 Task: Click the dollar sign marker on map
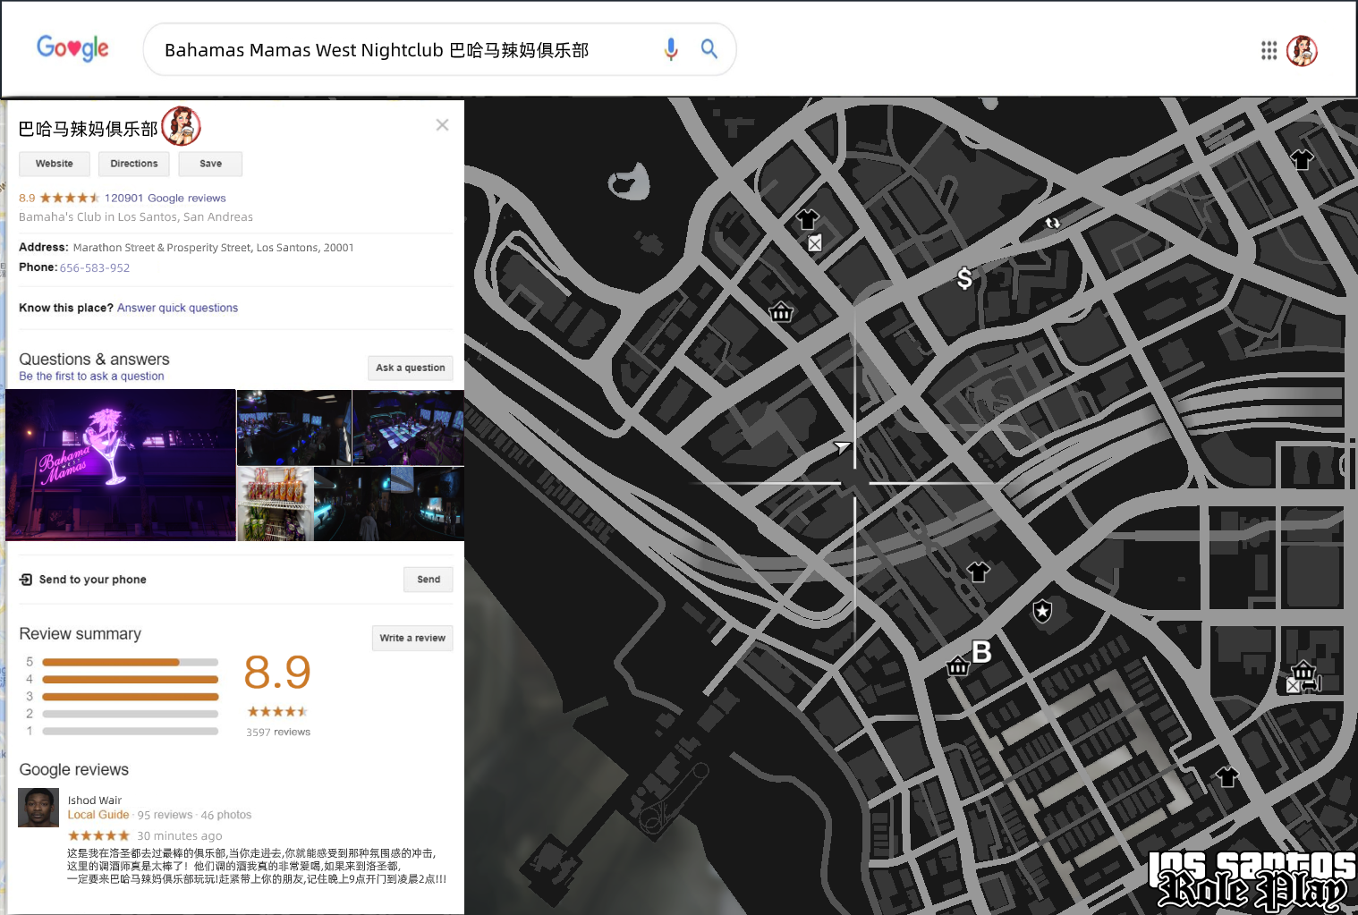964,278
